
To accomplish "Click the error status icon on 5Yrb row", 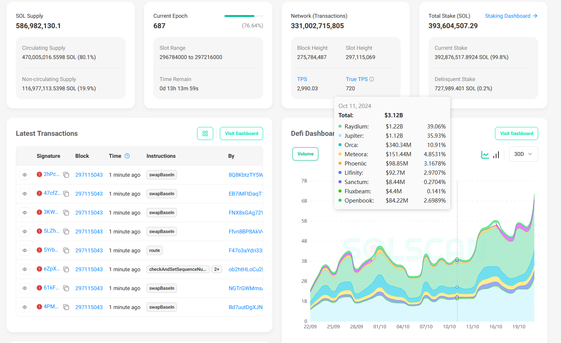I will pos(39,250).
